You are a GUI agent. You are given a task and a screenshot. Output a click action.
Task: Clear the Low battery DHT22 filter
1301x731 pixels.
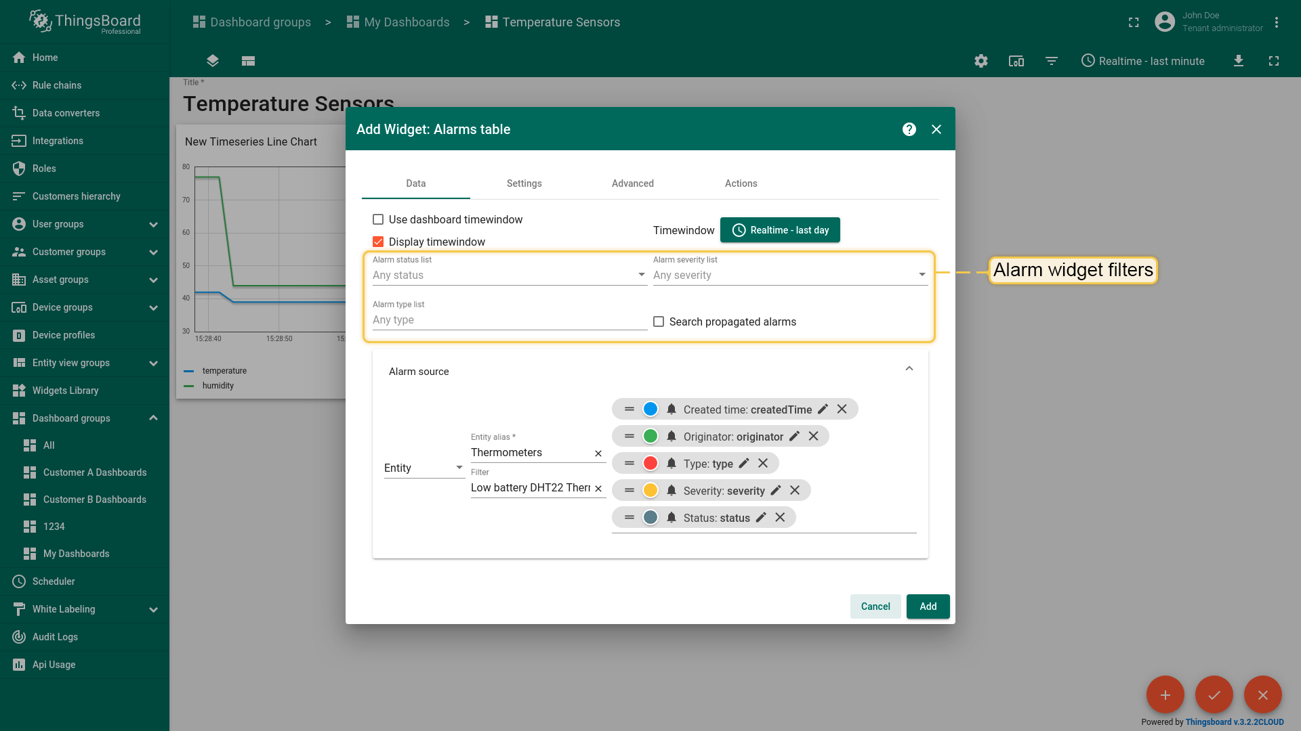point(598,489)
